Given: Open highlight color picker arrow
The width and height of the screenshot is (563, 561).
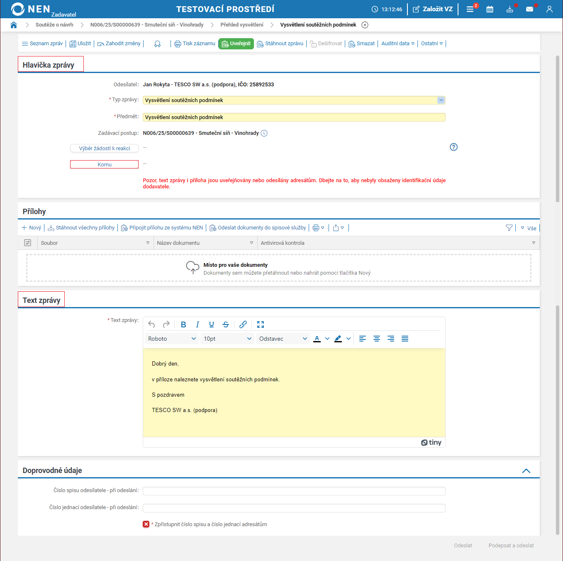Looking at the screenshot, I should click(349, 339).
